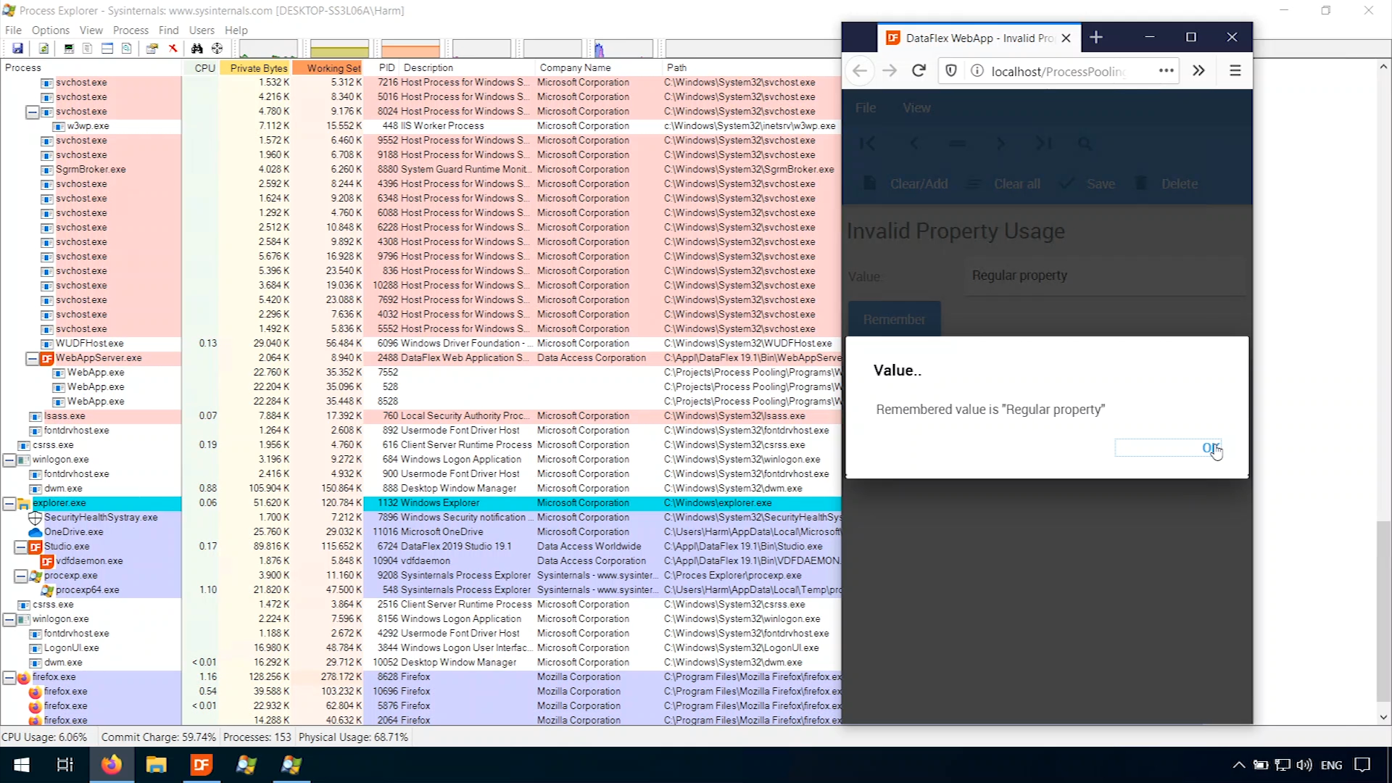The image size is (1392, 783).
Task: Open a new Firefox tab
Action: click(1096, 37)
